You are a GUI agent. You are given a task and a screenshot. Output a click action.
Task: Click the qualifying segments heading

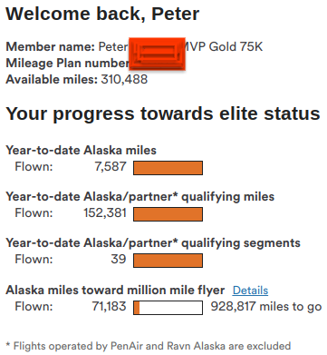(153, 243)
